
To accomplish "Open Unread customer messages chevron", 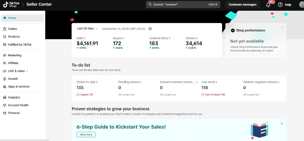I will (x=196, y=82).
